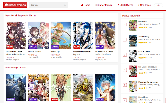
Task: Open Chapter 5 of Makenshi no Maken
Action: coord(10,57)
